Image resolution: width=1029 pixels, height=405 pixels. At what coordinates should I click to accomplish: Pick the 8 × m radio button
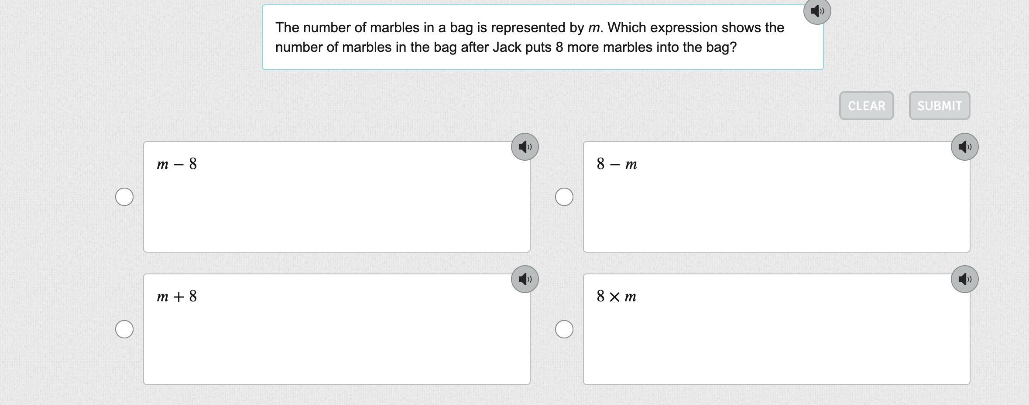pos(564,329)
